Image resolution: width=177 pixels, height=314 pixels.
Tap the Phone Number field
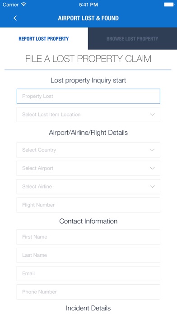tap(88, 292)
